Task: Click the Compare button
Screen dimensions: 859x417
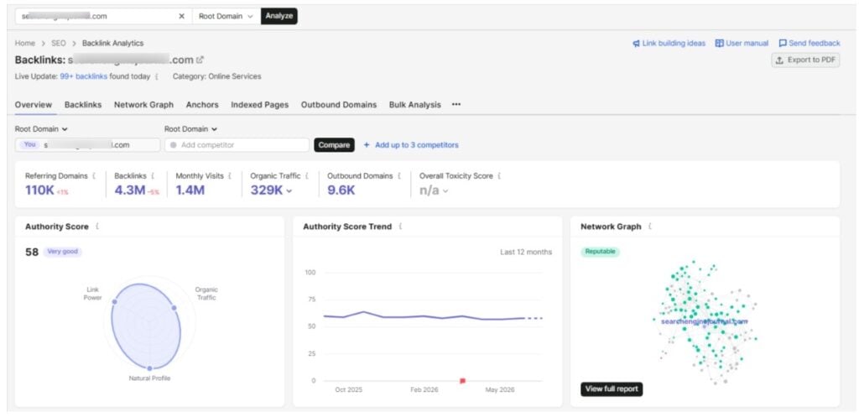Action: pos(334,145)
